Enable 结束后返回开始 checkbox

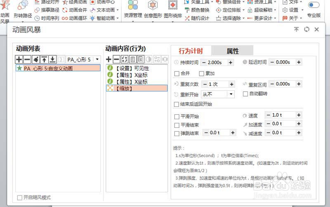click(x=177, y=104)
